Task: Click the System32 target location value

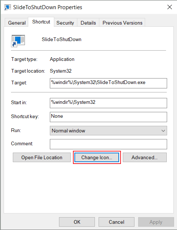Action: [61, 71]
